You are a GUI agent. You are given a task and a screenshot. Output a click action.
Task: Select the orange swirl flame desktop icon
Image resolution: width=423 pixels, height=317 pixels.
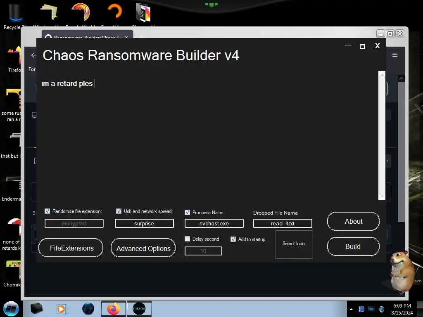tap(81, 12)
